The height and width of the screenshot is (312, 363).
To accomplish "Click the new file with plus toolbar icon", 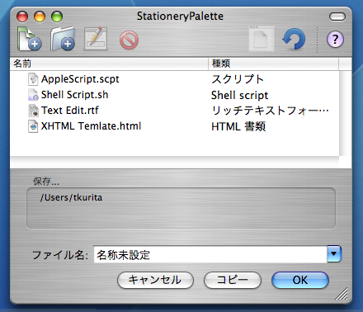I will click(29, 39).
